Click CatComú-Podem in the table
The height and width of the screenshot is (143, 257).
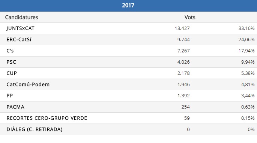28,85
